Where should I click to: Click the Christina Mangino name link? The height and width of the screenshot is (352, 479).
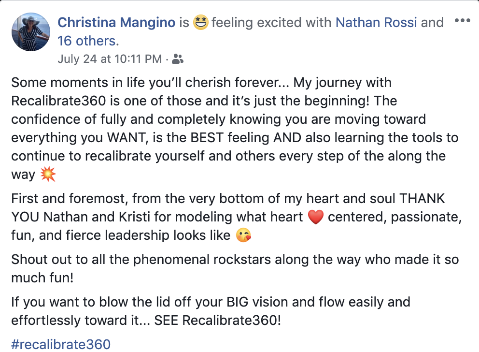pos(116,23)
